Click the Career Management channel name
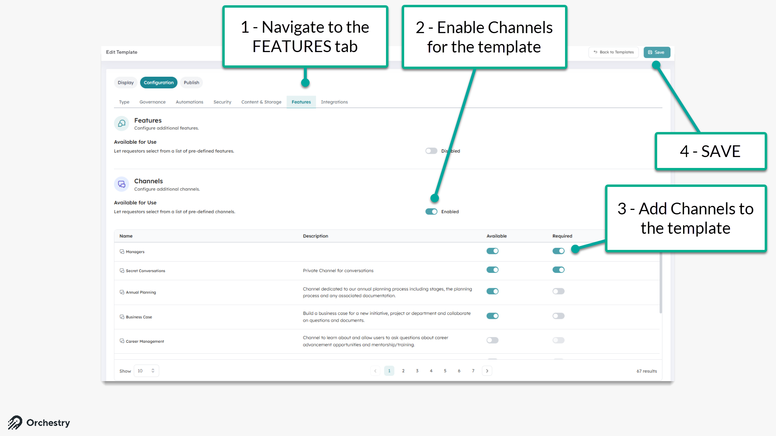 coord(145,342)
